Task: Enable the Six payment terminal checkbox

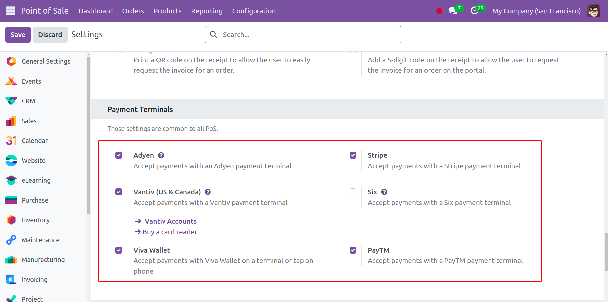Action: 353,192
